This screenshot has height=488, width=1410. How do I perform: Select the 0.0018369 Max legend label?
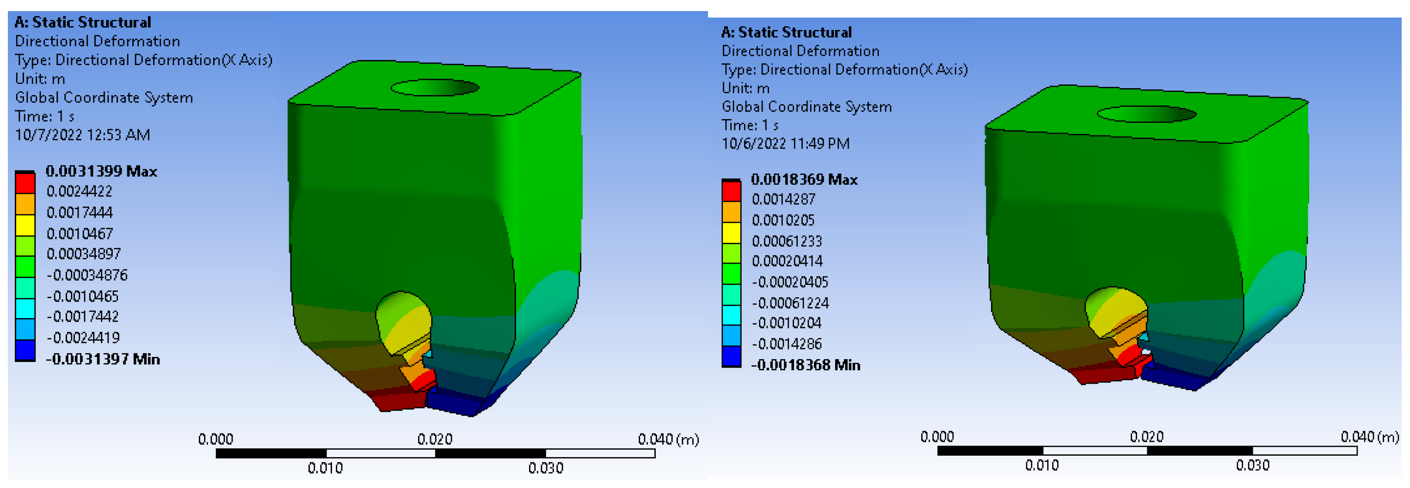click(804, 179)
